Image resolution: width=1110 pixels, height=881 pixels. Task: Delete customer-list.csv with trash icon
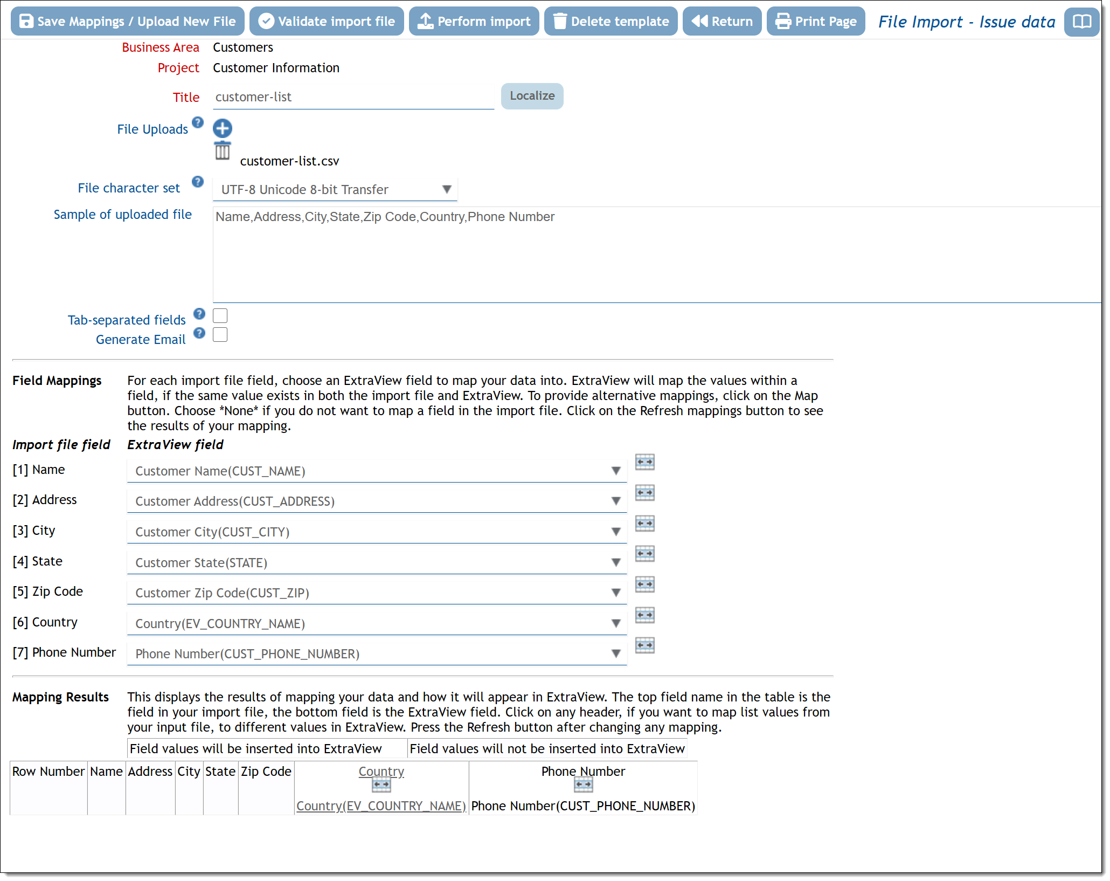tap(223, 150)
